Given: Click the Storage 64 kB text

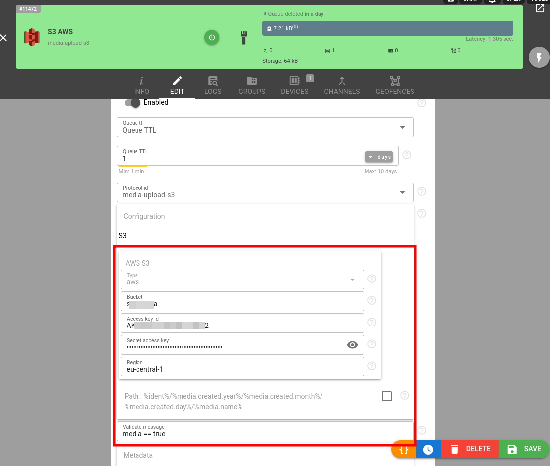Looking at the screenshot, I should pyautogui.click(x=280, y=61).
